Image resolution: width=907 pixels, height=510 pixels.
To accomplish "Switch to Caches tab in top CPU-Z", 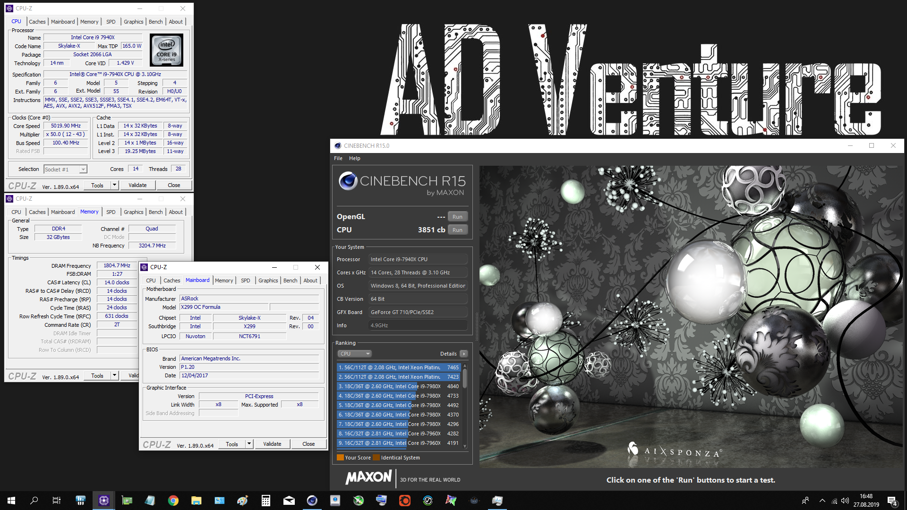I will 37,22.
